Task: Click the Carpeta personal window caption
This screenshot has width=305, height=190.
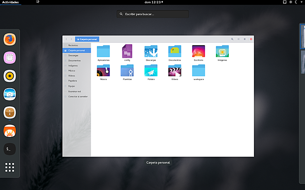Action: [158, 162]
